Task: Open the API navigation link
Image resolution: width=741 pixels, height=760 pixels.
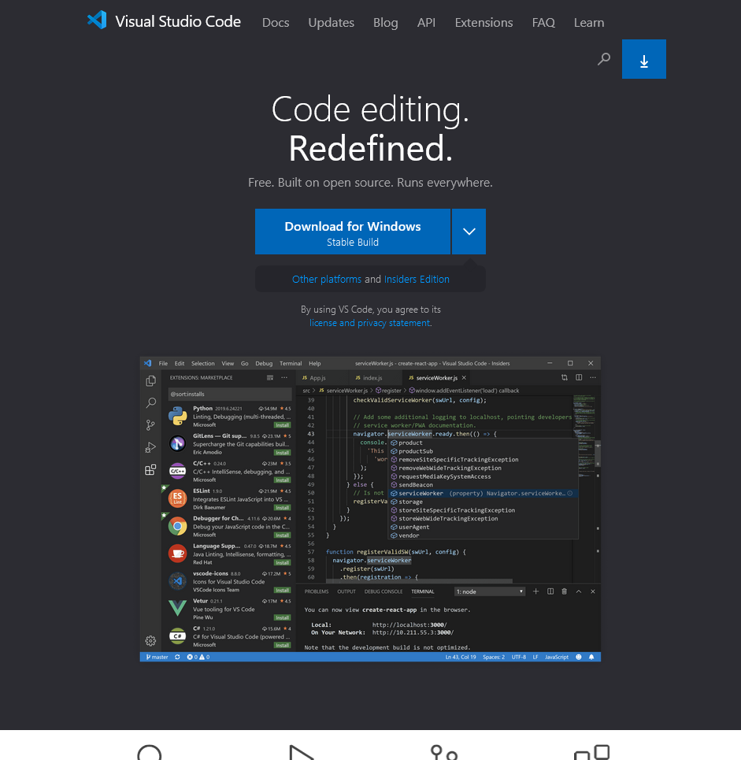Action: coord(426,23)
